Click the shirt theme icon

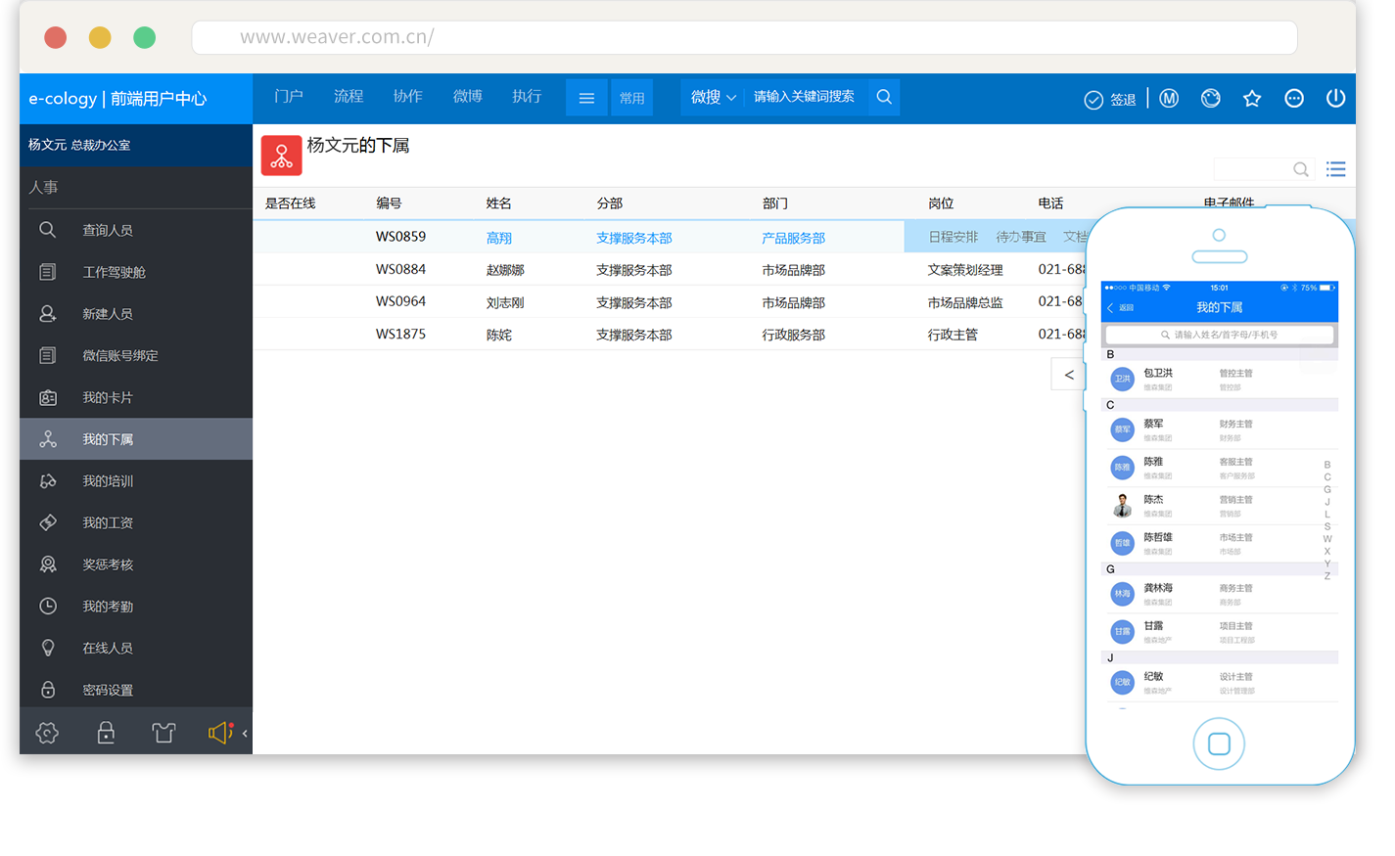click(x=163, y=732)
